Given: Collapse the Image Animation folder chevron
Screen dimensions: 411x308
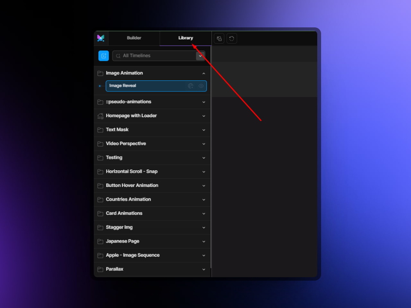Looking at the screenshot, I should [x=204, y=73].
